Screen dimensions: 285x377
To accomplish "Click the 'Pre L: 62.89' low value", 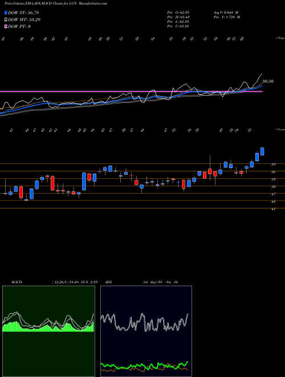I will [x=178, y=22].
